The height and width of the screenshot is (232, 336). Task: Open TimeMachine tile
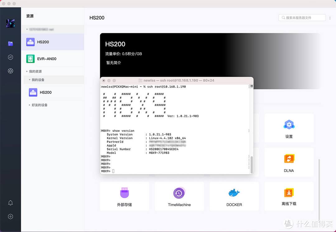[179, 196]
